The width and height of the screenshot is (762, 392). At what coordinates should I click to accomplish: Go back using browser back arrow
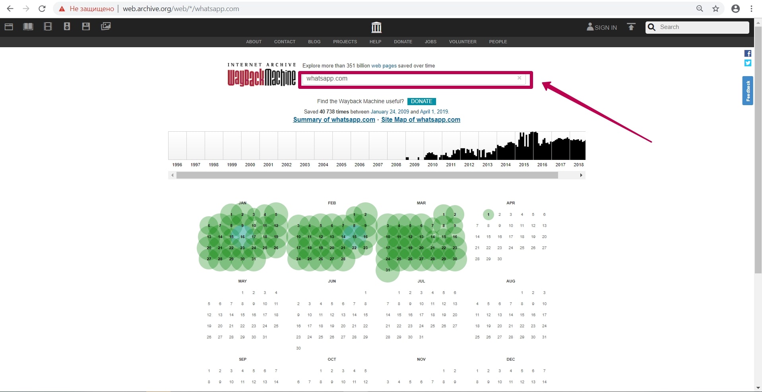[x=10, y=9]
